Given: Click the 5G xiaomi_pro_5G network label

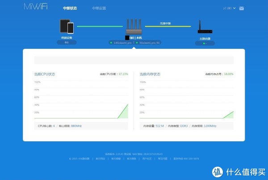Looking at the screenshot, I should (149, 43).
